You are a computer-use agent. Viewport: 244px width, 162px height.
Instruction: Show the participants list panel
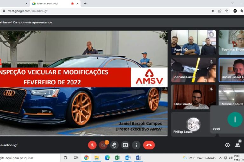[237, 145]
